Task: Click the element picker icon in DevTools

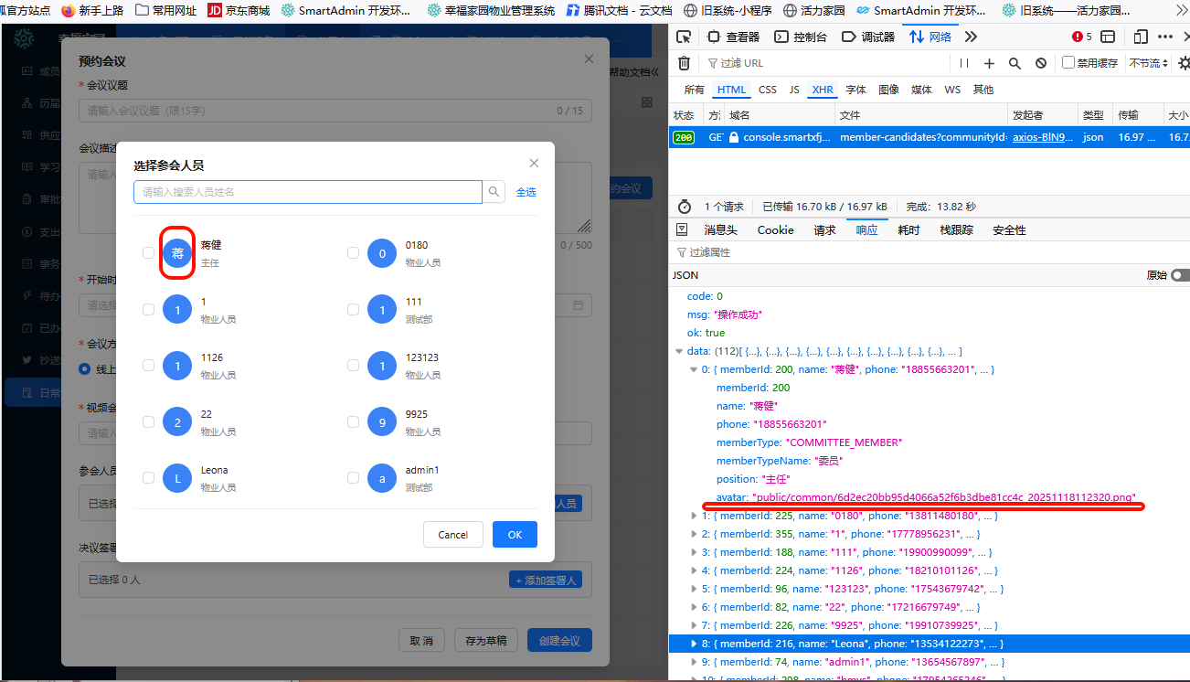Action: (684, 37)
